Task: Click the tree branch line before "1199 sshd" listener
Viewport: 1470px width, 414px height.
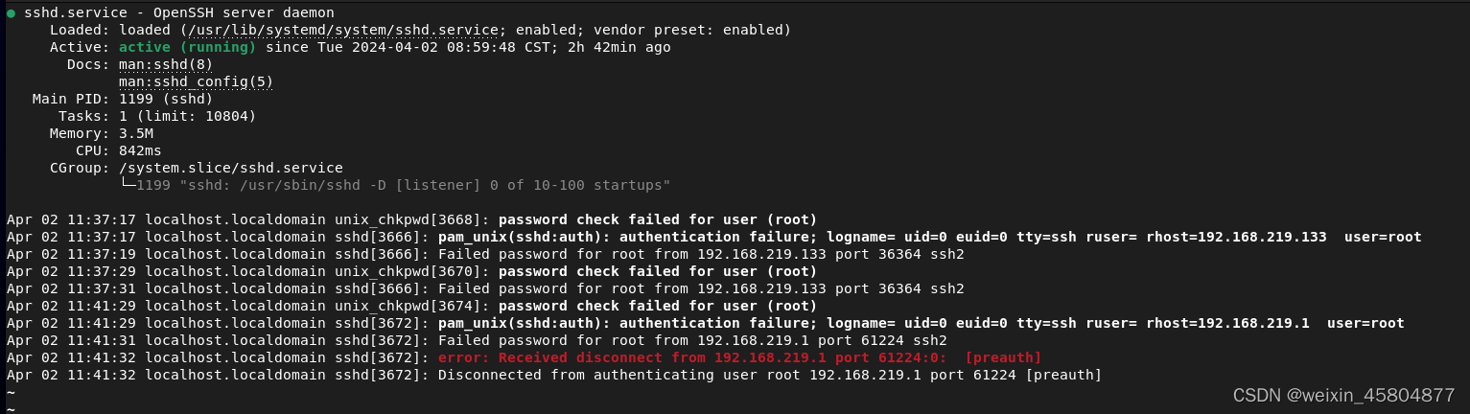Action: [x=128, y=185]
